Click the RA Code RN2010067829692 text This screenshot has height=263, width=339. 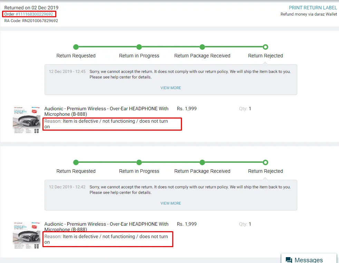click(31, 21)
